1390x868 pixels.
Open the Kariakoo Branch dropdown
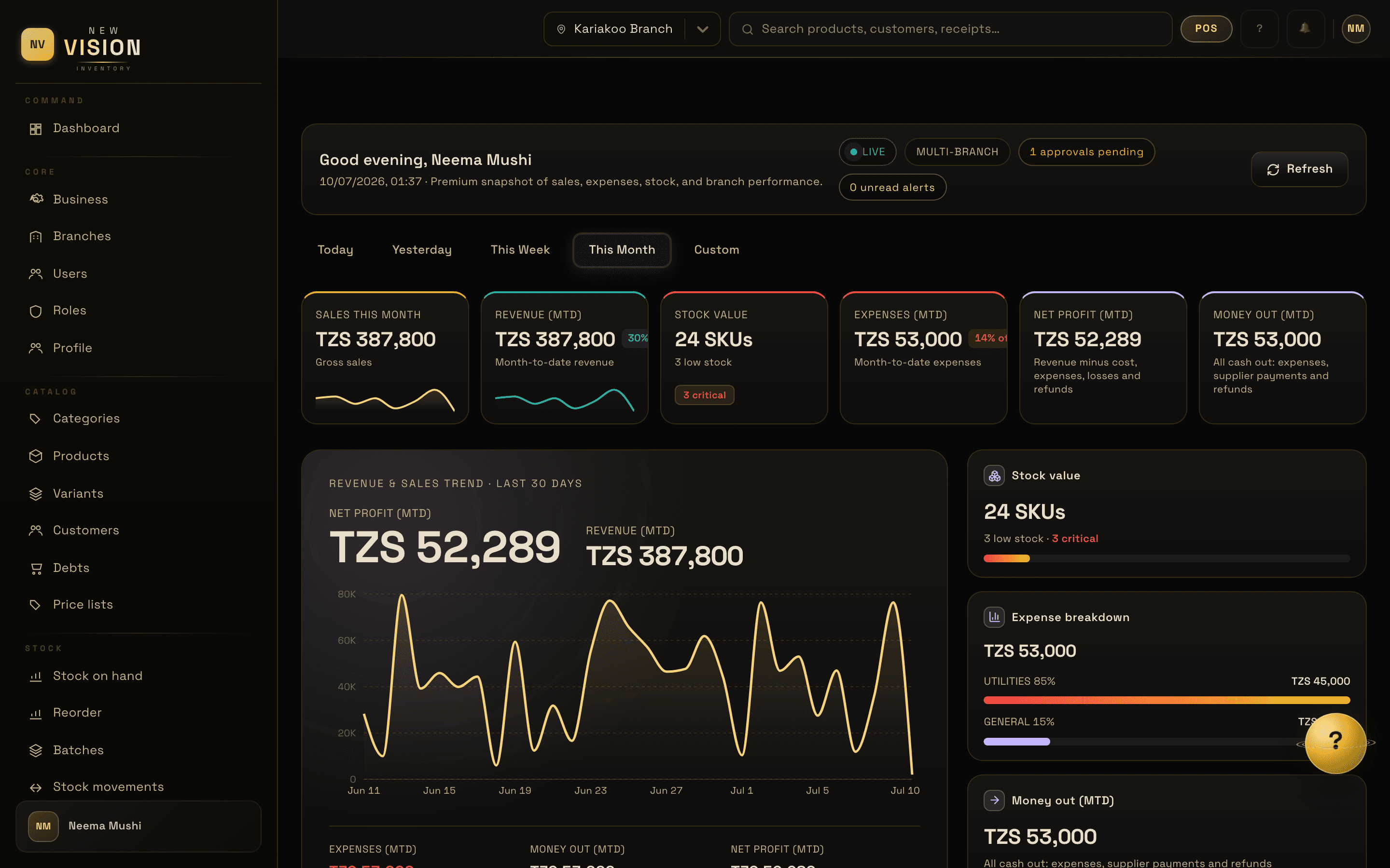point(632,29)
